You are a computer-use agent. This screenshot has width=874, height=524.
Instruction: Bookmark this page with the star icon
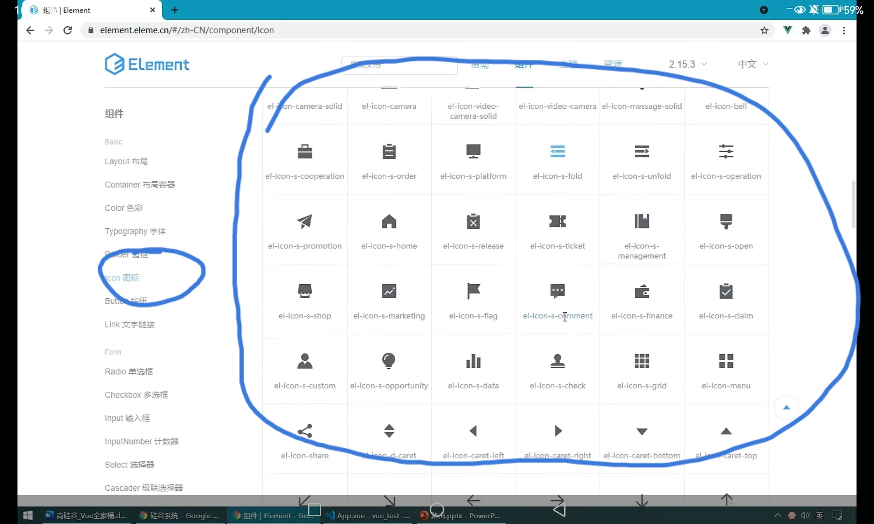tap(764, 30)
